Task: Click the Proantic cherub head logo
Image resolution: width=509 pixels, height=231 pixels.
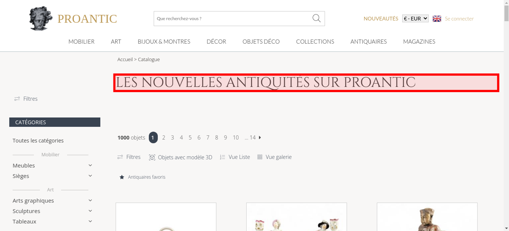Action: point(41,18)
